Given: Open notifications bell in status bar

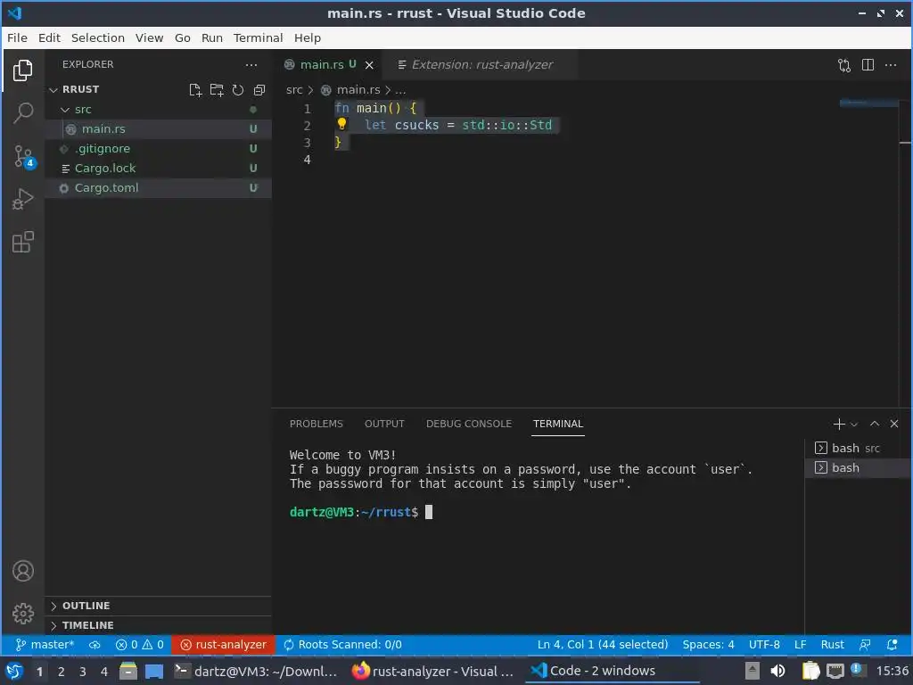Looking at the screenshot, I should [892, 645].
